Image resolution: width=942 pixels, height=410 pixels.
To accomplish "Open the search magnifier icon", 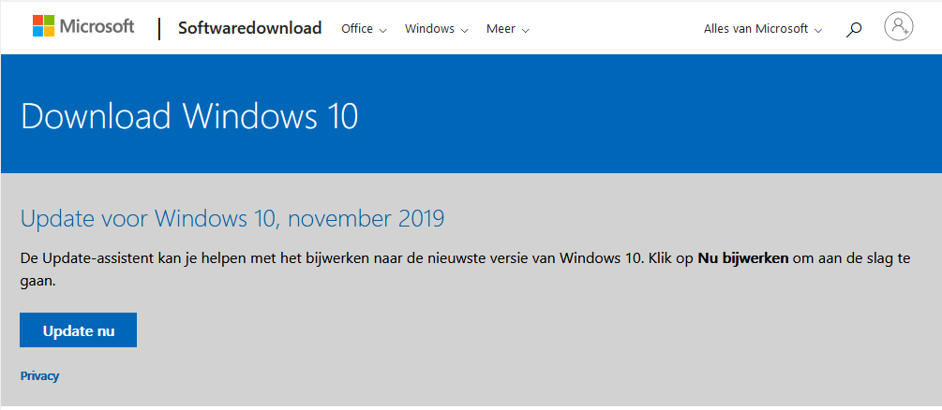I will (x=854, y=29).
